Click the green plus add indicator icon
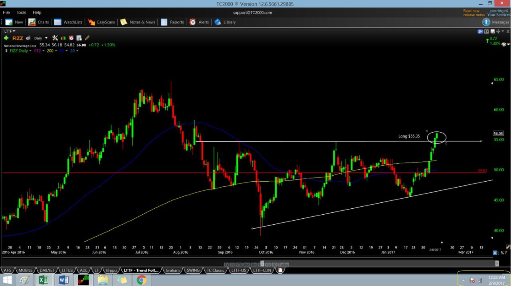This screenshot has width=511, height=286. [x=6, y=38]
